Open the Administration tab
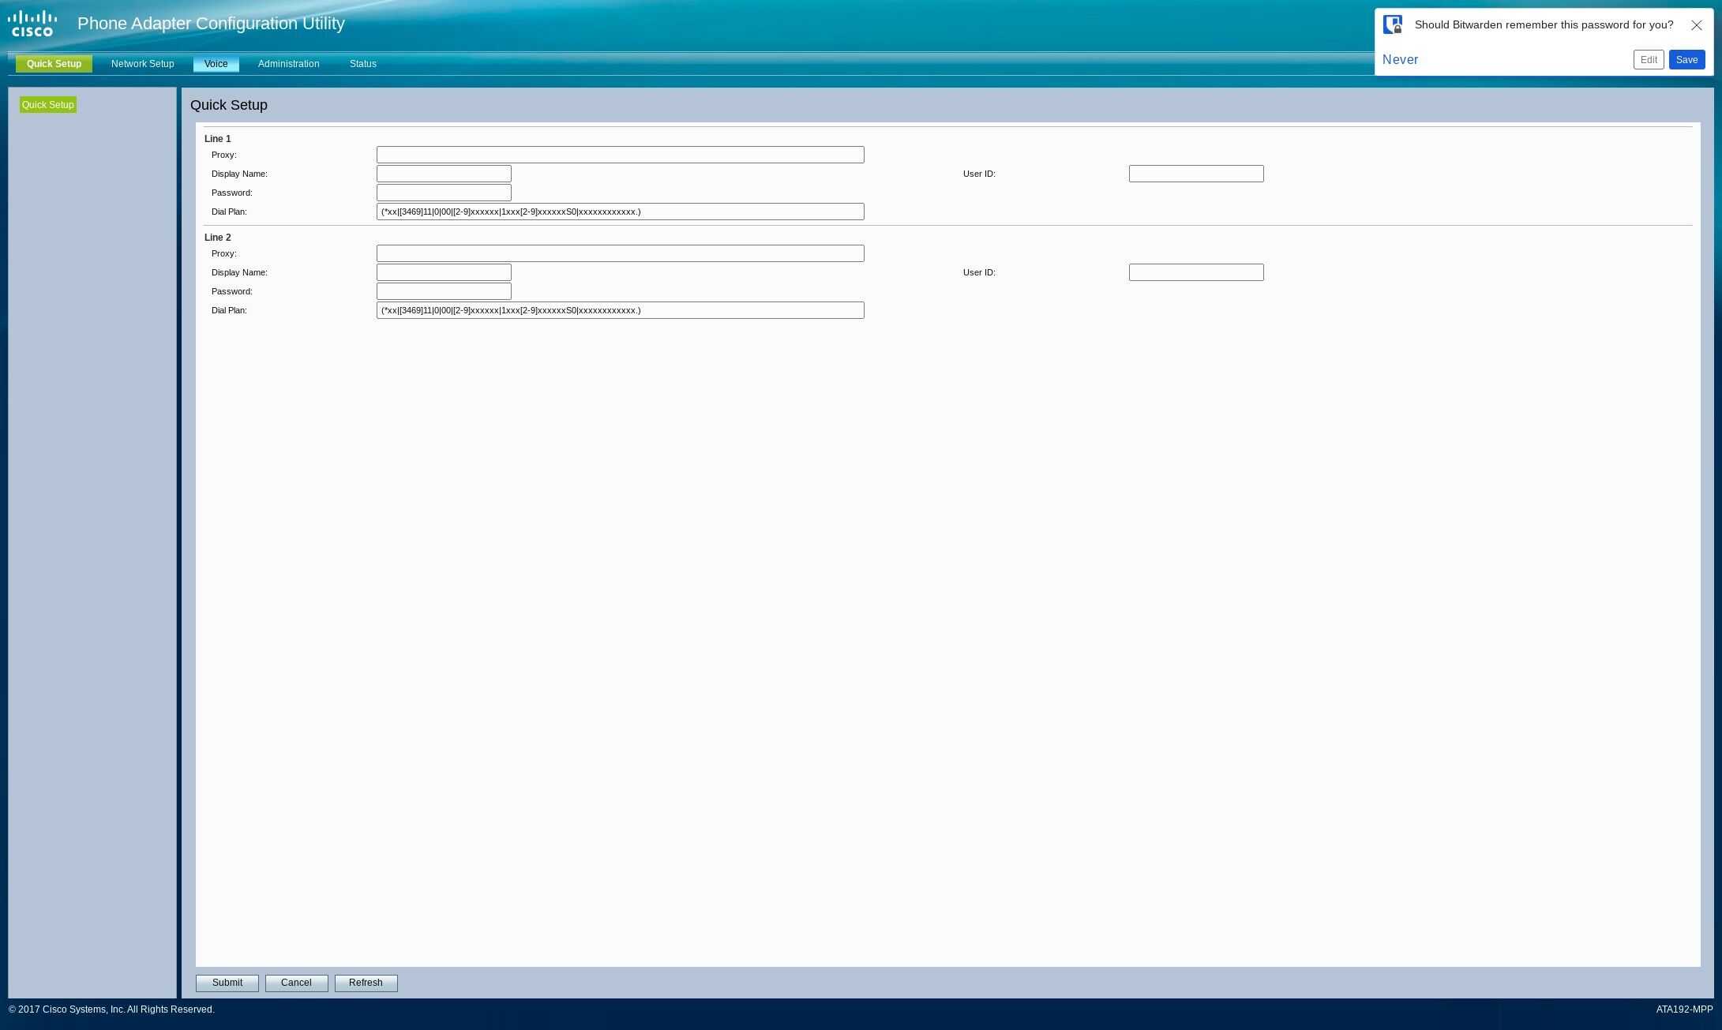1722x1030 pixels. [x=288, y=64]
